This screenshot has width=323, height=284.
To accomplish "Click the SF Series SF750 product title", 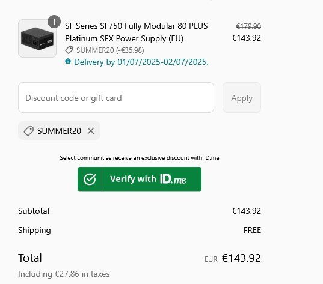I will coord(136,32).
